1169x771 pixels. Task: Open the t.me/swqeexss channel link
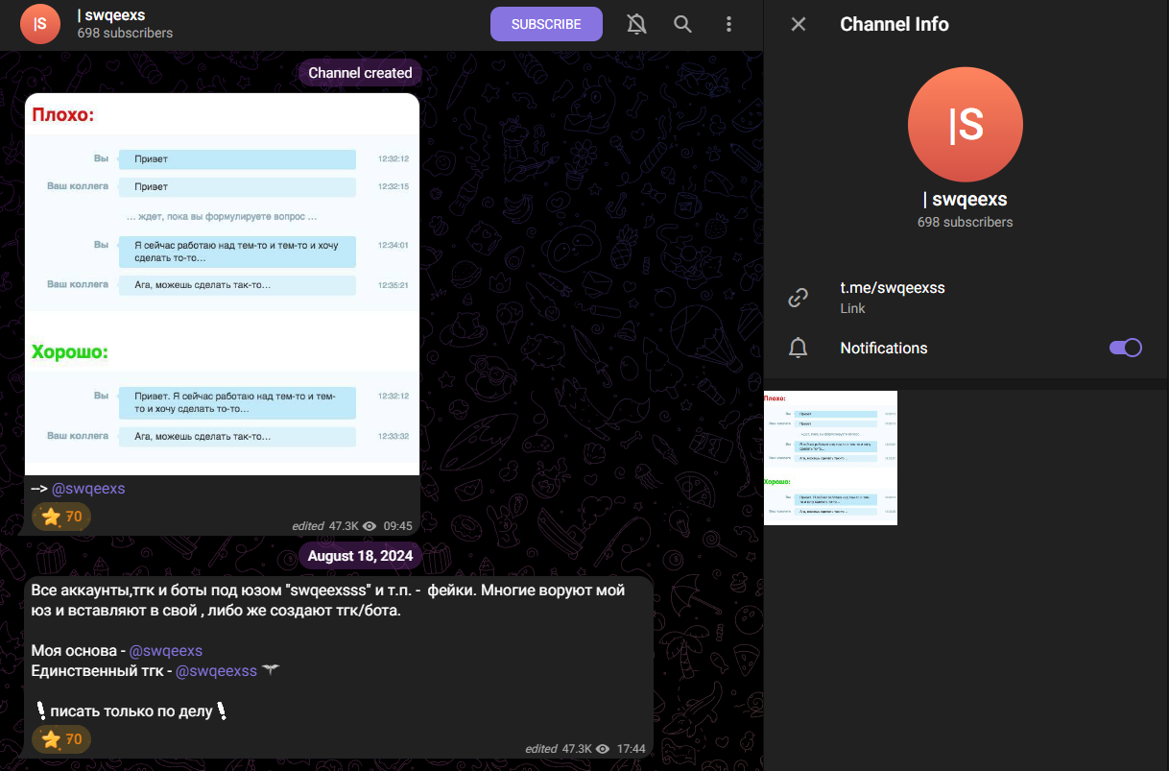point(892,288)
